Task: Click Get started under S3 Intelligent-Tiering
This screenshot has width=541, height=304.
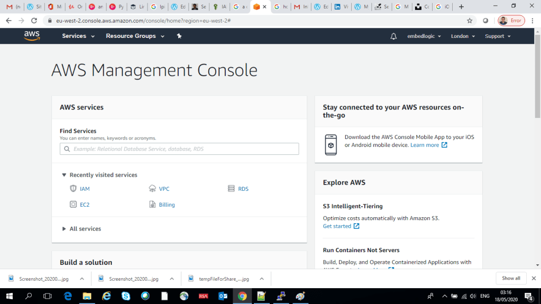Action: click(337, 226)
